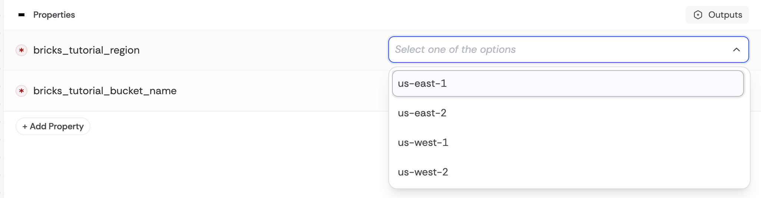Click the plus sign in Add Property
This screenshot has height=198, width=761.
(x=25, y=126)
